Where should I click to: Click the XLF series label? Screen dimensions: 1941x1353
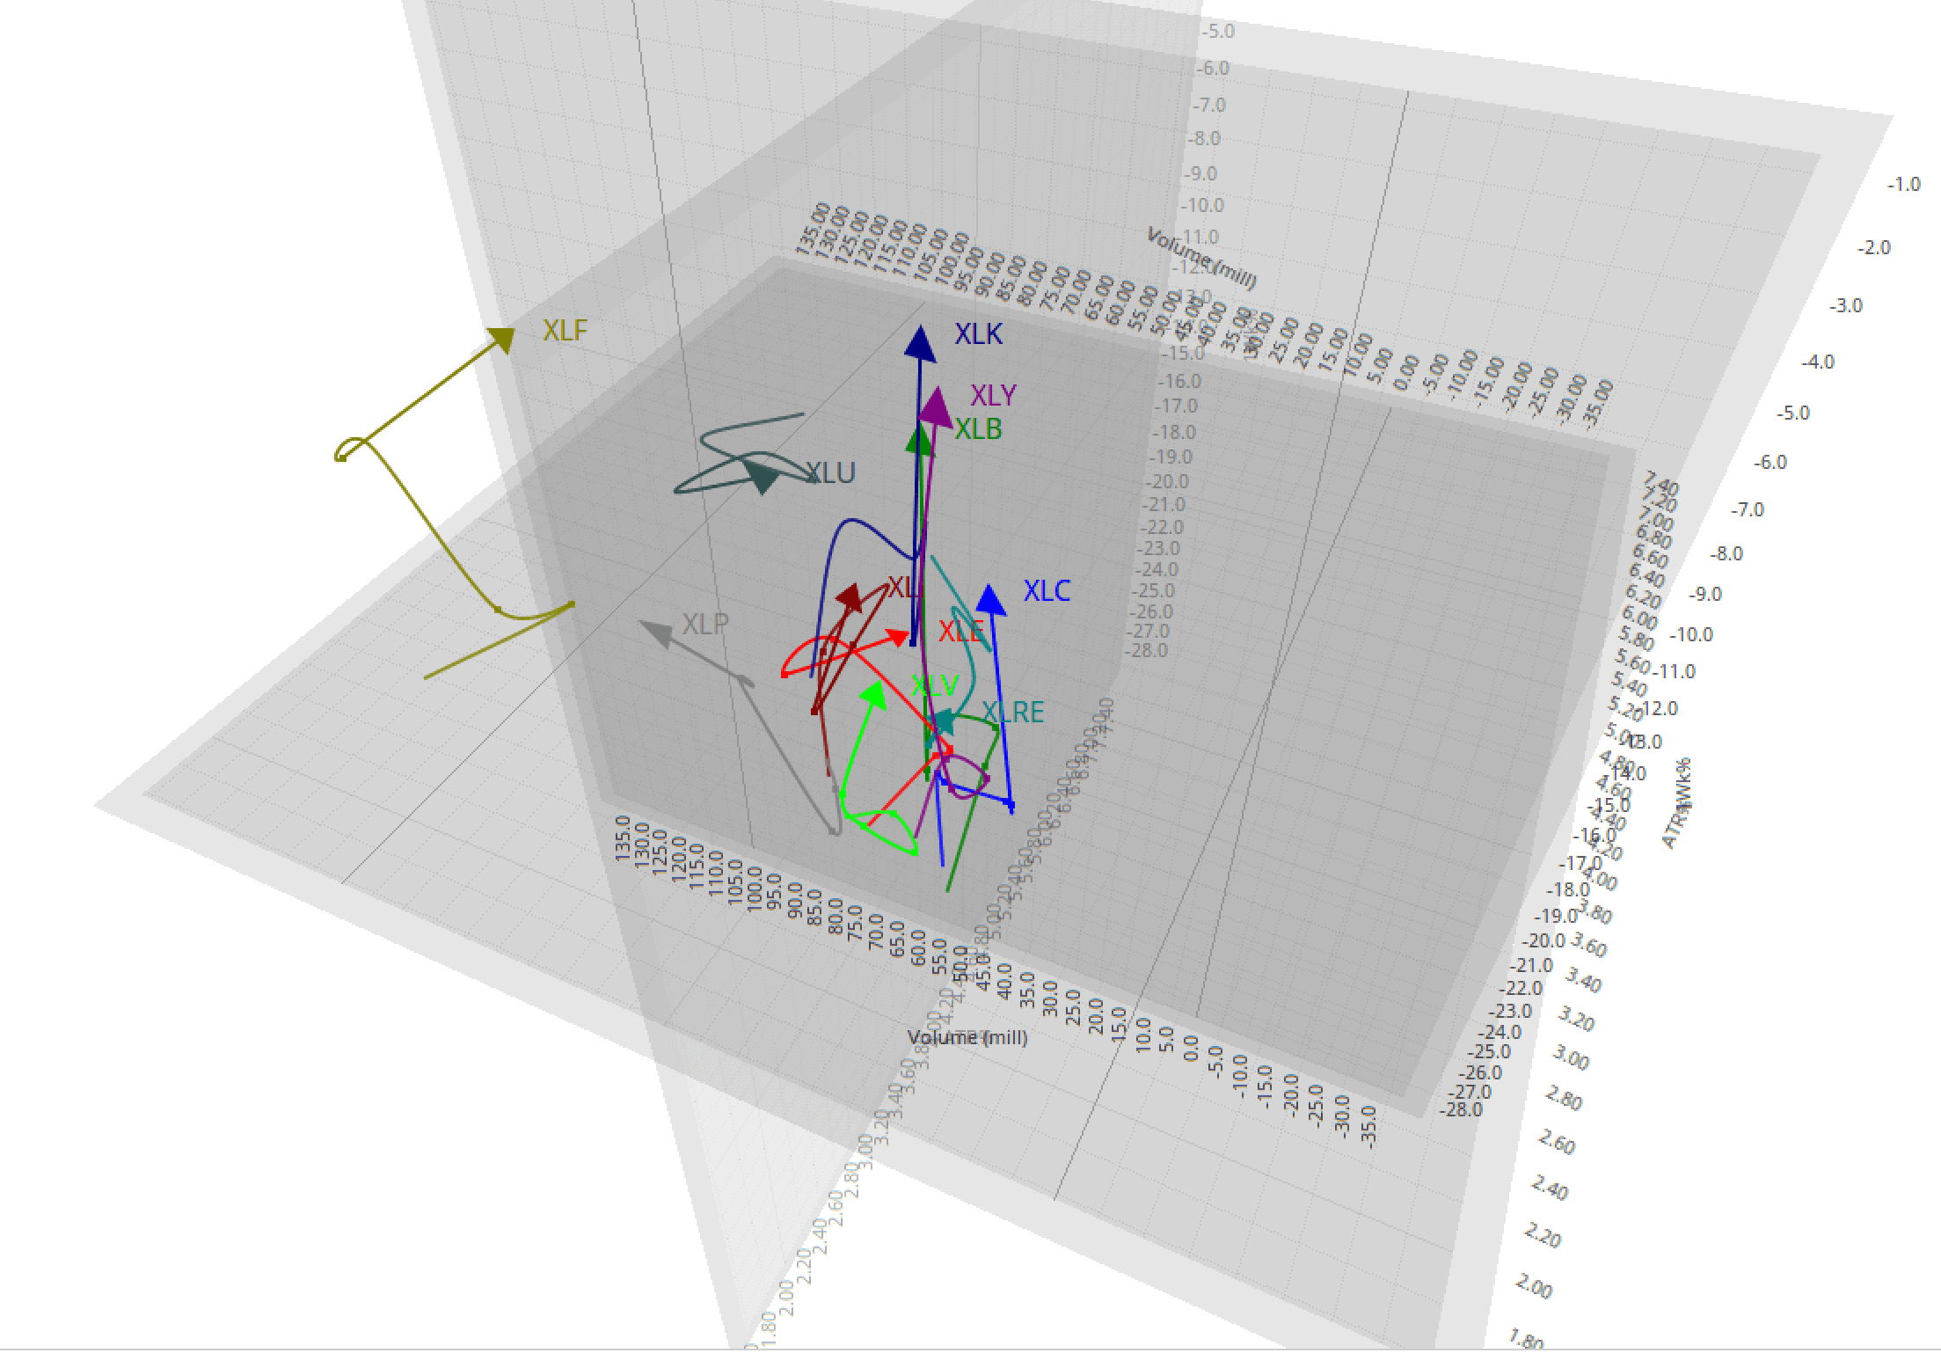pos(565,331)
